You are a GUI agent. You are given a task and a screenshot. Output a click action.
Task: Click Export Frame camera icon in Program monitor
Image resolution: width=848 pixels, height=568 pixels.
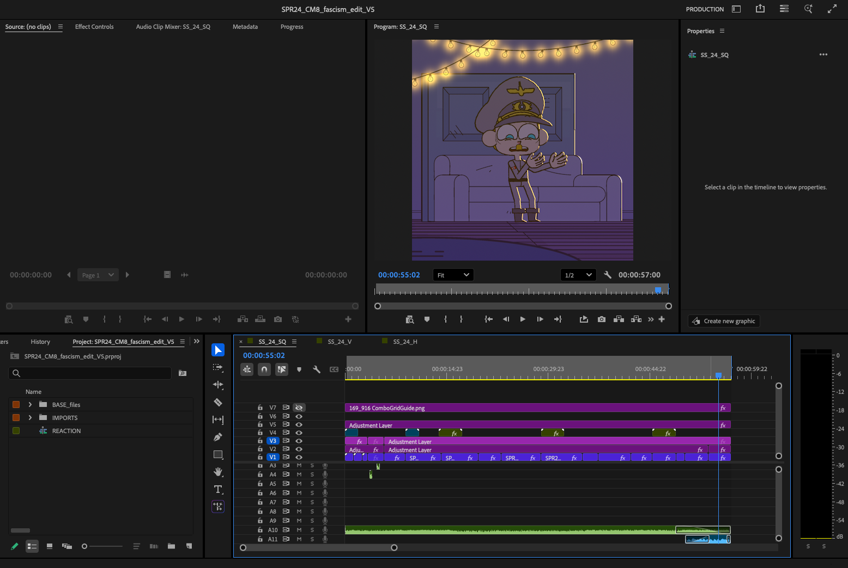[x=601, y=319]
